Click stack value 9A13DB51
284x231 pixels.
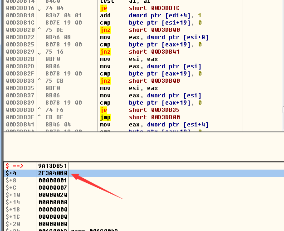53,166
